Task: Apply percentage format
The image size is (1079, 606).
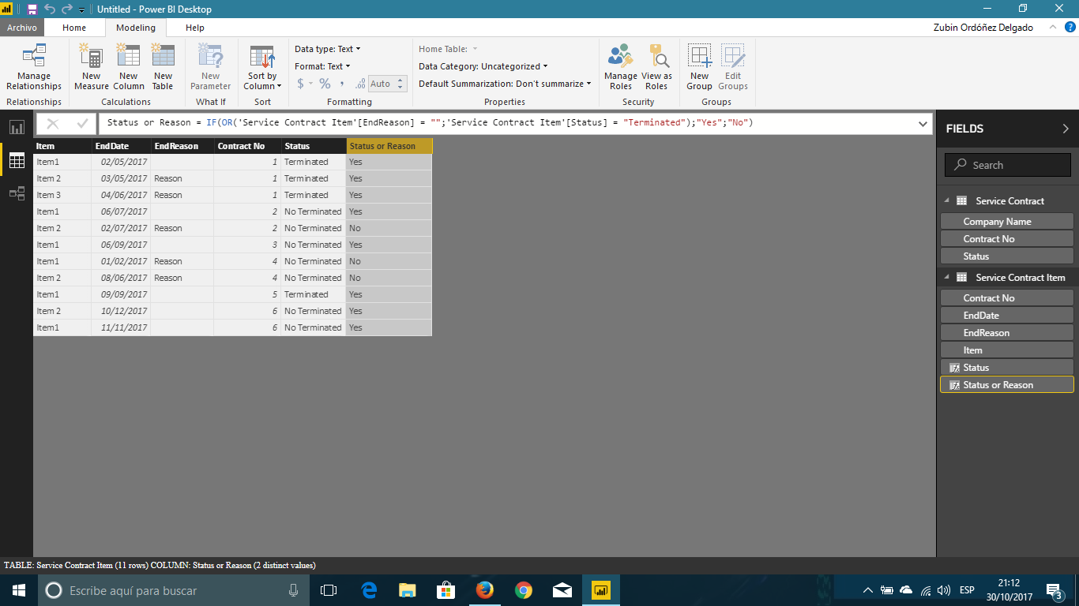Action: click(325, 84)
